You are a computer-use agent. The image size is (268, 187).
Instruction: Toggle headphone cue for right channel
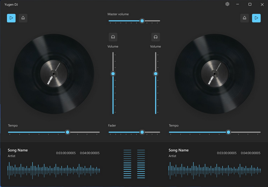[156, 37]
